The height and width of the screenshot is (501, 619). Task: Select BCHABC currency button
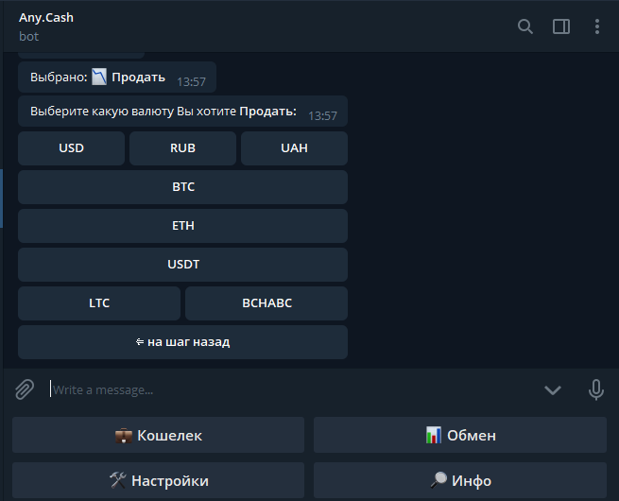click(x=267, y=303)
